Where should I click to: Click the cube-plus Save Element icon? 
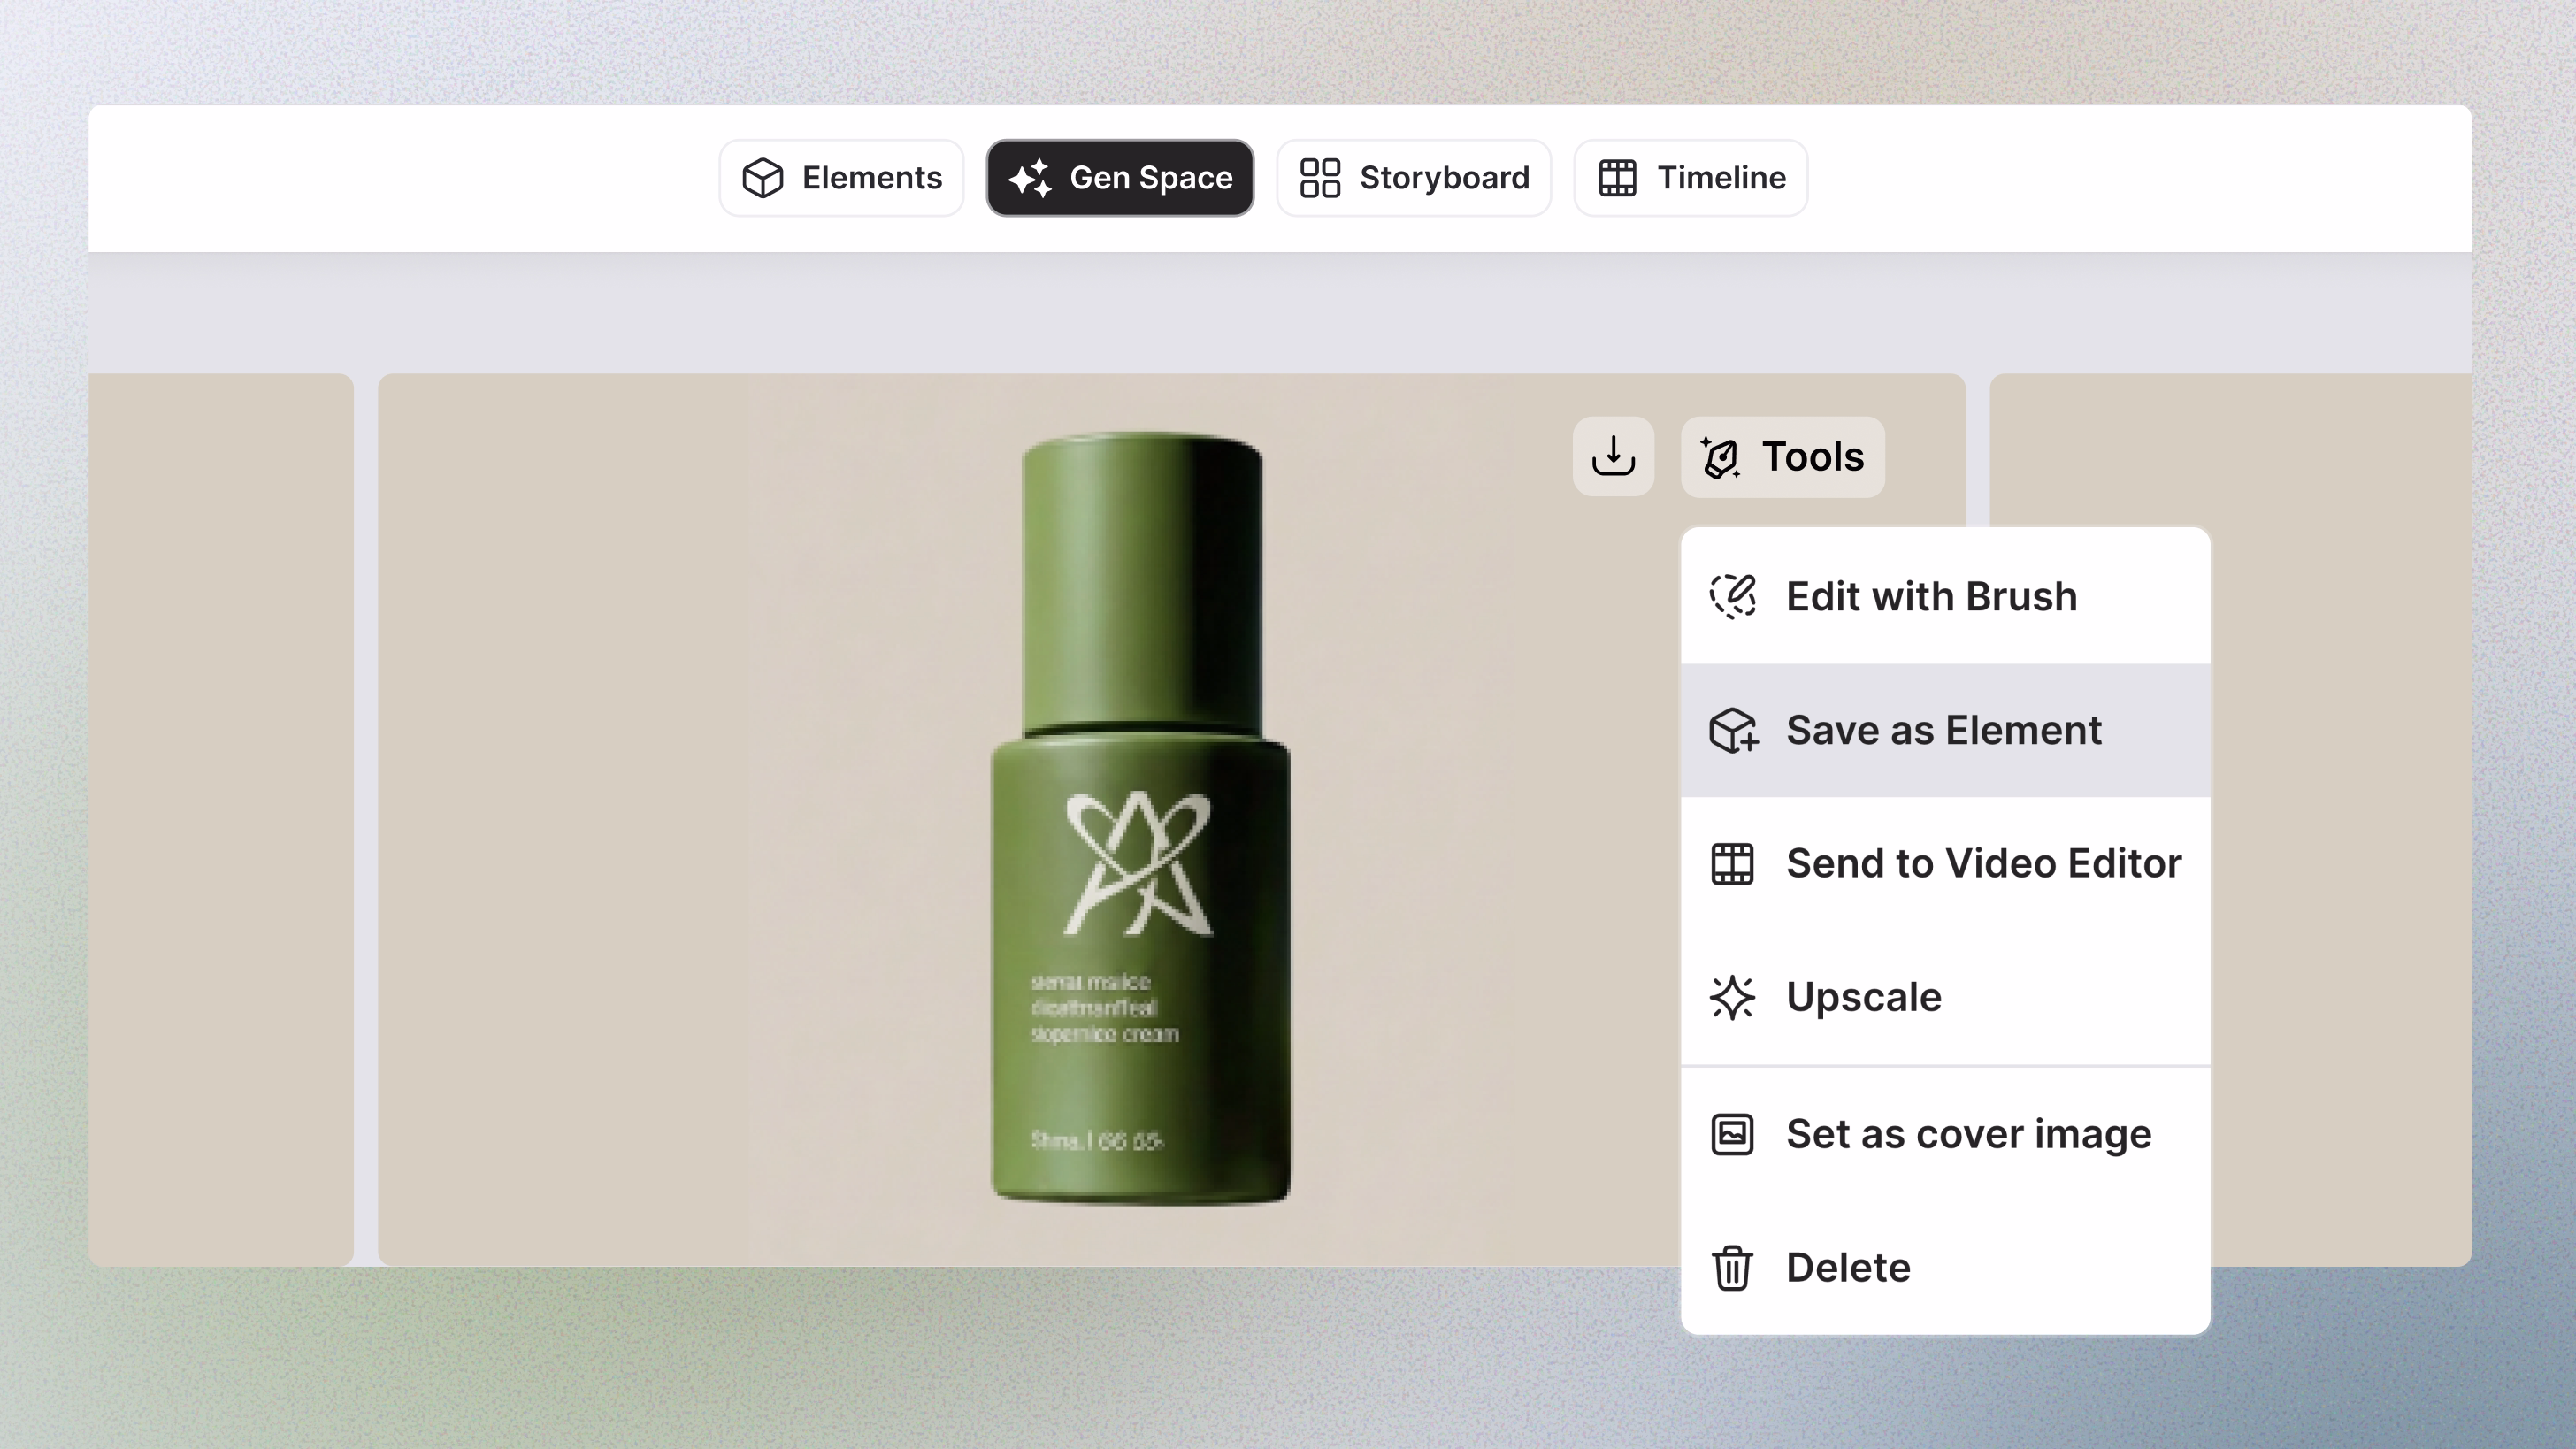[1732, 730]
